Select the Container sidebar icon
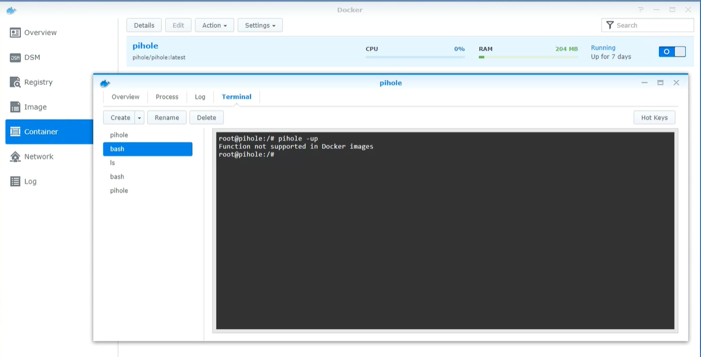 [x=15, y=131]
